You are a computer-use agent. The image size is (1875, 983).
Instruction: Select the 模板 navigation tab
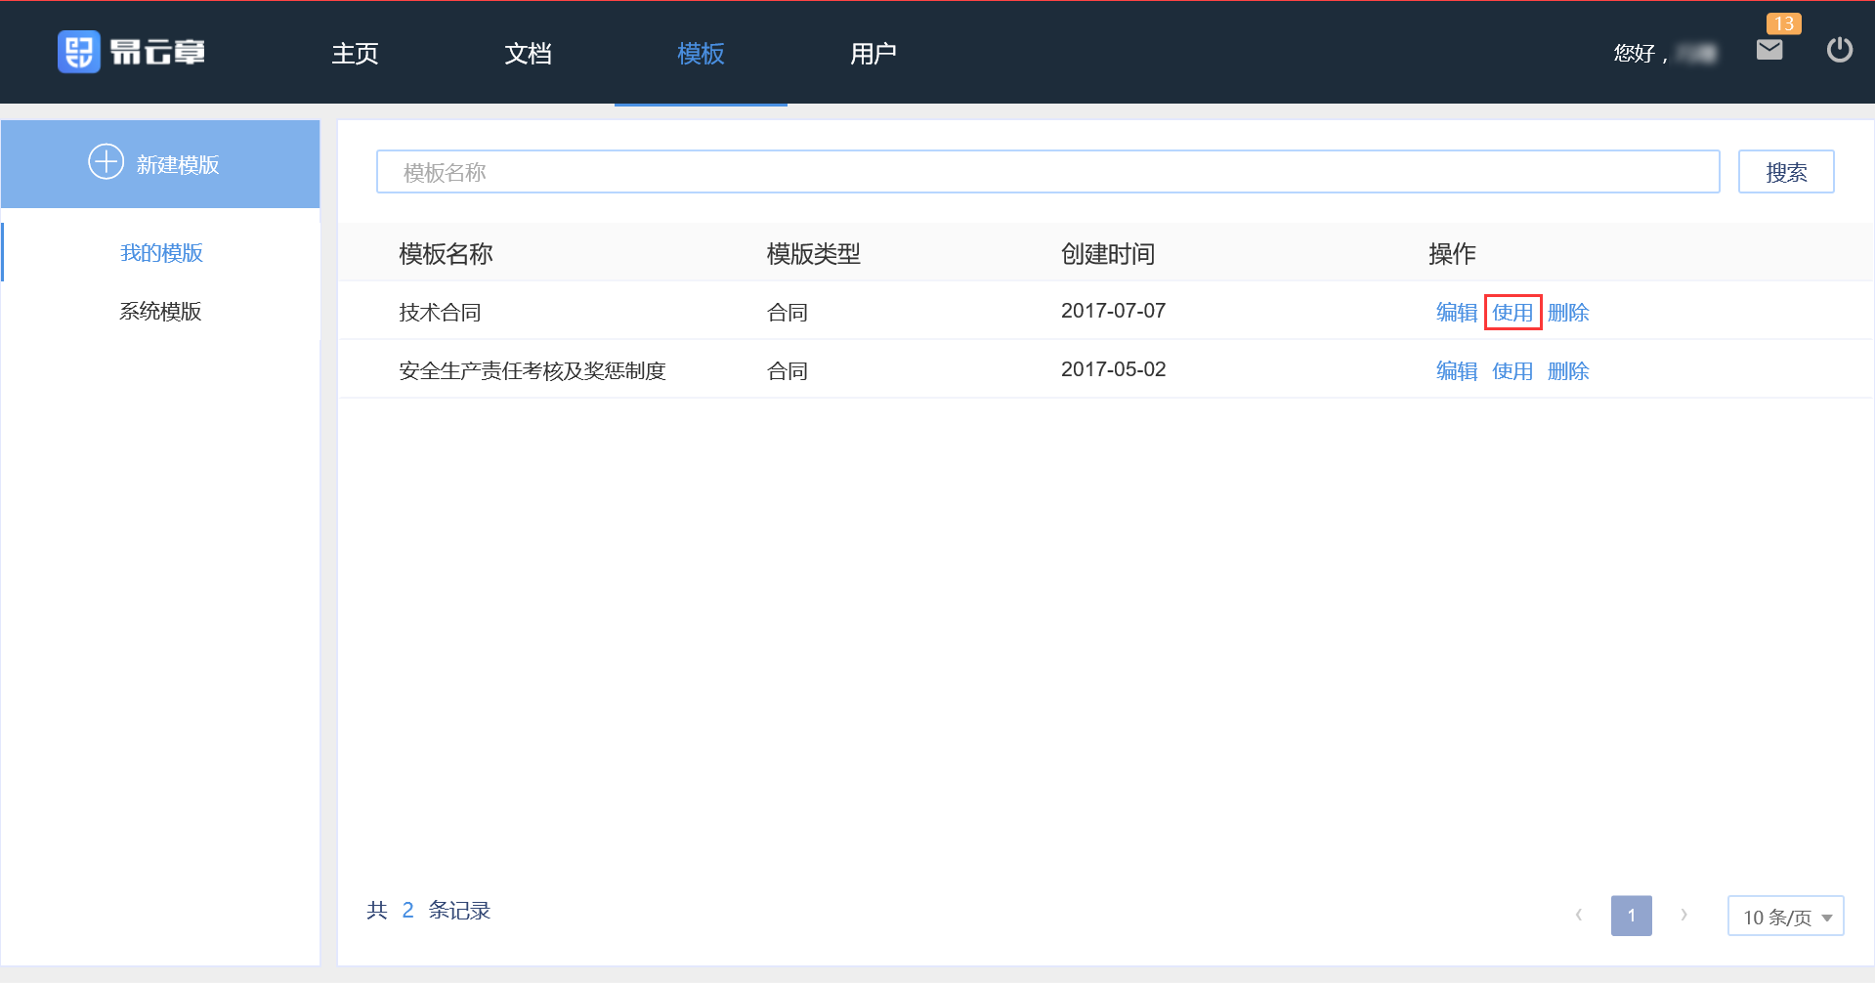pyautogui.click(x=701, y=54)
